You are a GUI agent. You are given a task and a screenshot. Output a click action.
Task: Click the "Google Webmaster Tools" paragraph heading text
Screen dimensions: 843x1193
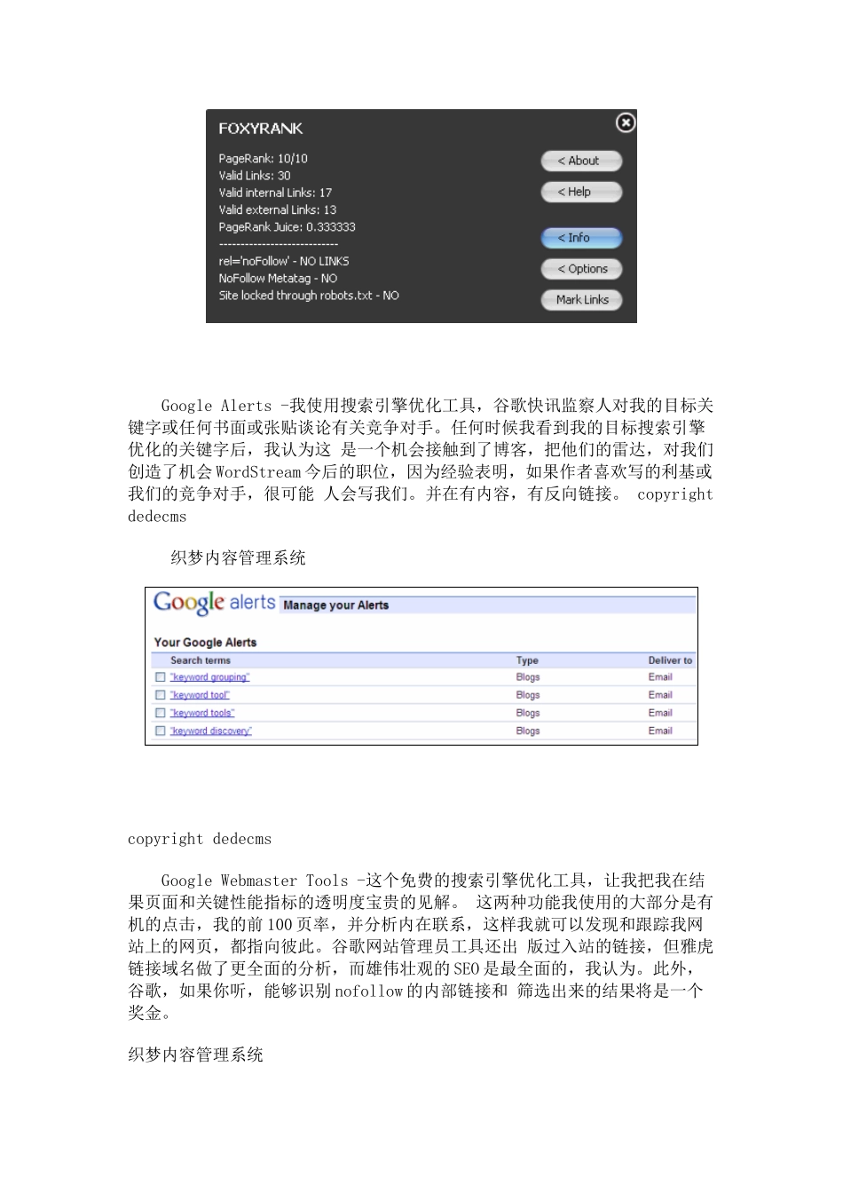[x=255, y=881]
